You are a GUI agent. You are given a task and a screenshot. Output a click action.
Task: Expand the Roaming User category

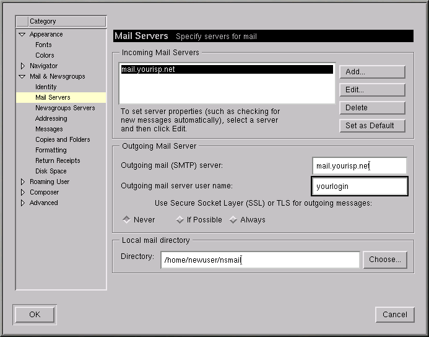(x=23, y=182)
